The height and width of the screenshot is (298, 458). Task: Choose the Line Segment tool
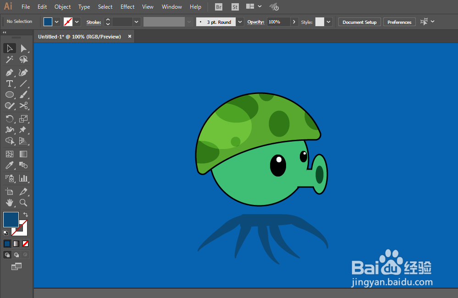pos(23,83)
